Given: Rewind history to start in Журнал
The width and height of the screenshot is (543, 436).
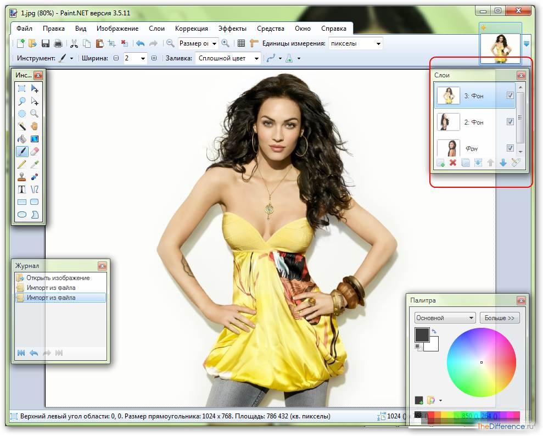Looking at the screenshot, I should point(21,353).
